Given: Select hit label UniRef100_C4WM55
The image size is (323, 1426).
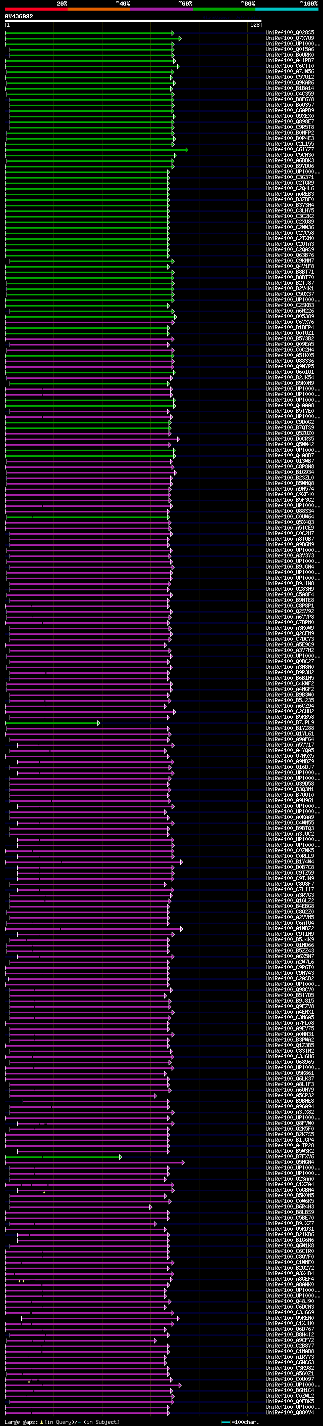Looking at the screenshot, I should [x=290, y=823].
